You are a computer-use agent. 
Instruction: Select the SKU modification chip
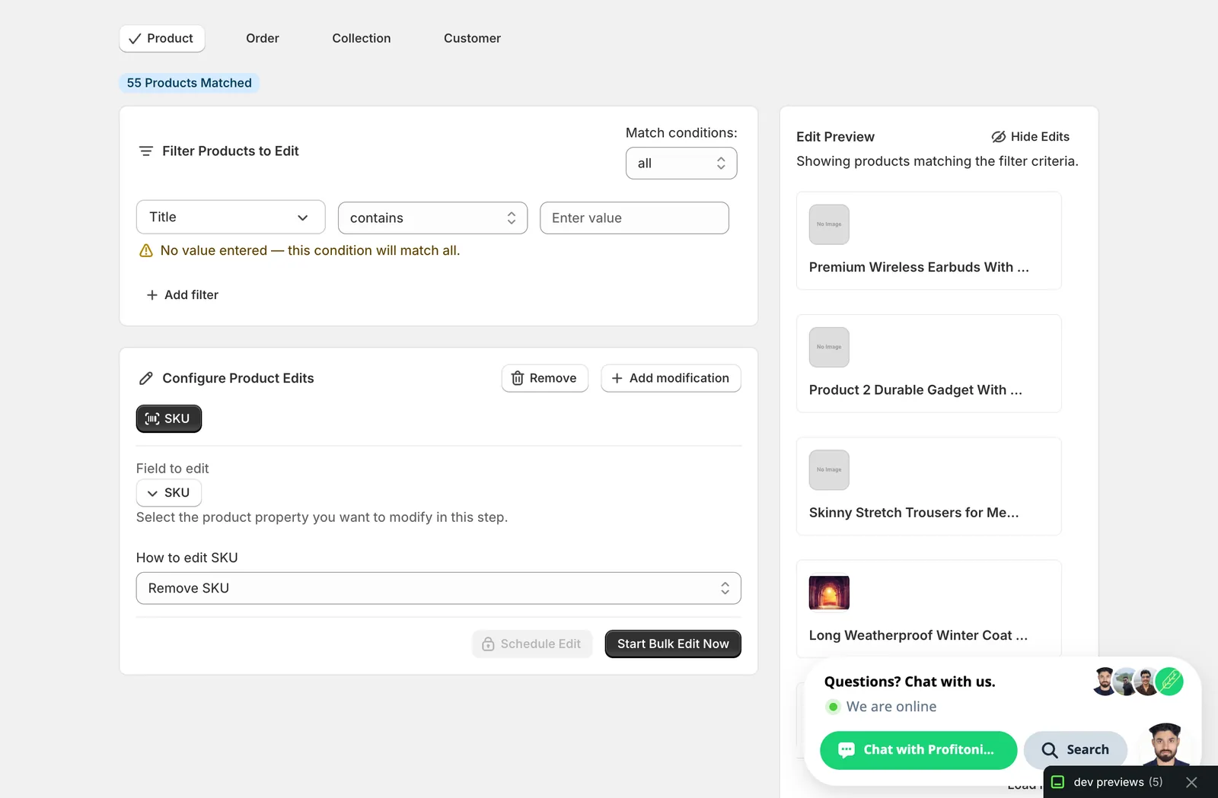click(x=169, y=419)
